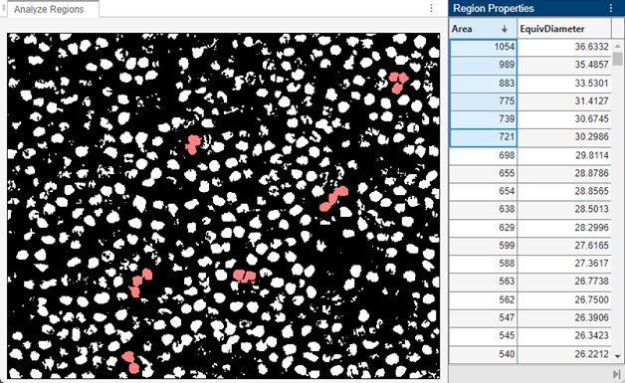Sort by the Area column header
Screen dimensions: 625x383
[483, 29]
